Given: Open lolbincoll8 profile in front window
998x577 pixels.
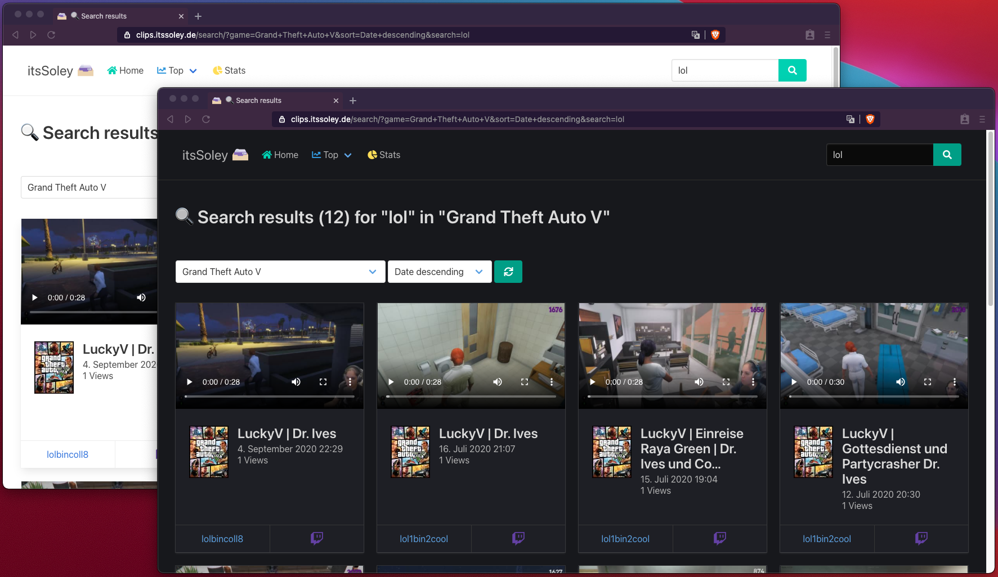Looking at the screenshot, I should [x=222, y=539].
